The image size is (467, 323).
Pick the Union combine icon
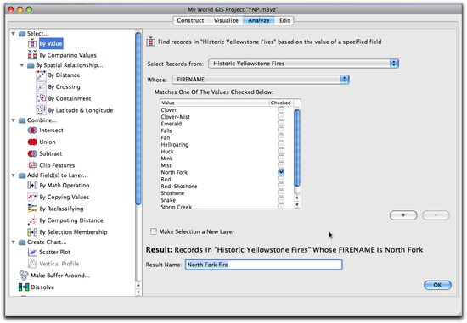[x=32, y=142]
